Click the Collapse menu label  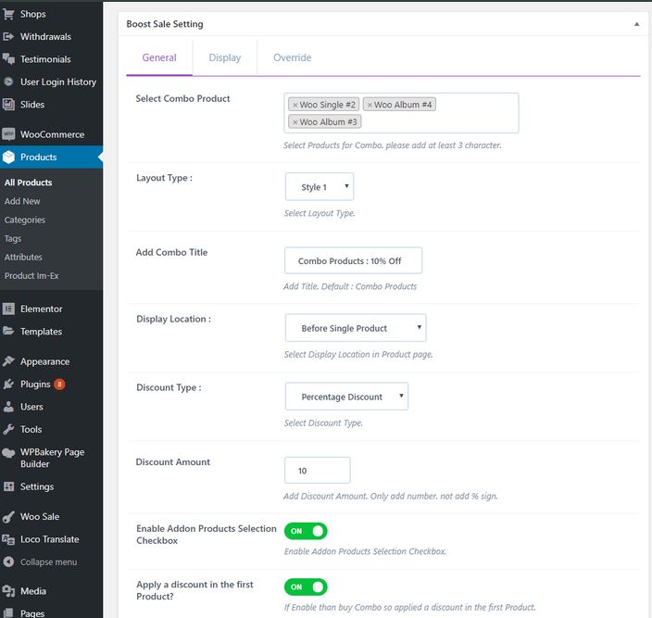[49, 562]
